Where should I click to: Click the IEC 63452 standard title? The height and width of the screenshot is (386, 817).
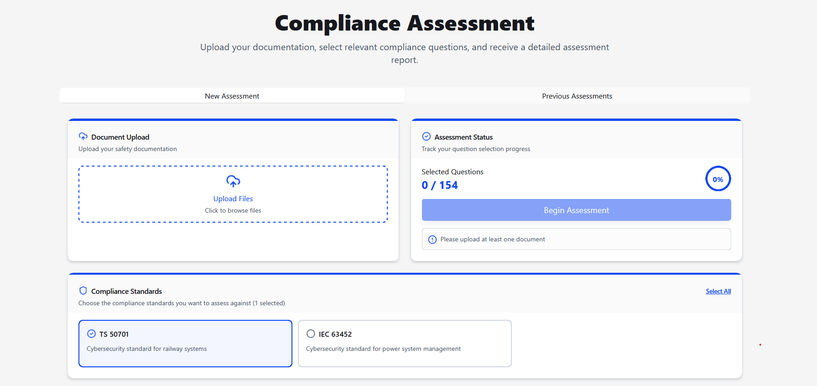click(x=335, y=334)
